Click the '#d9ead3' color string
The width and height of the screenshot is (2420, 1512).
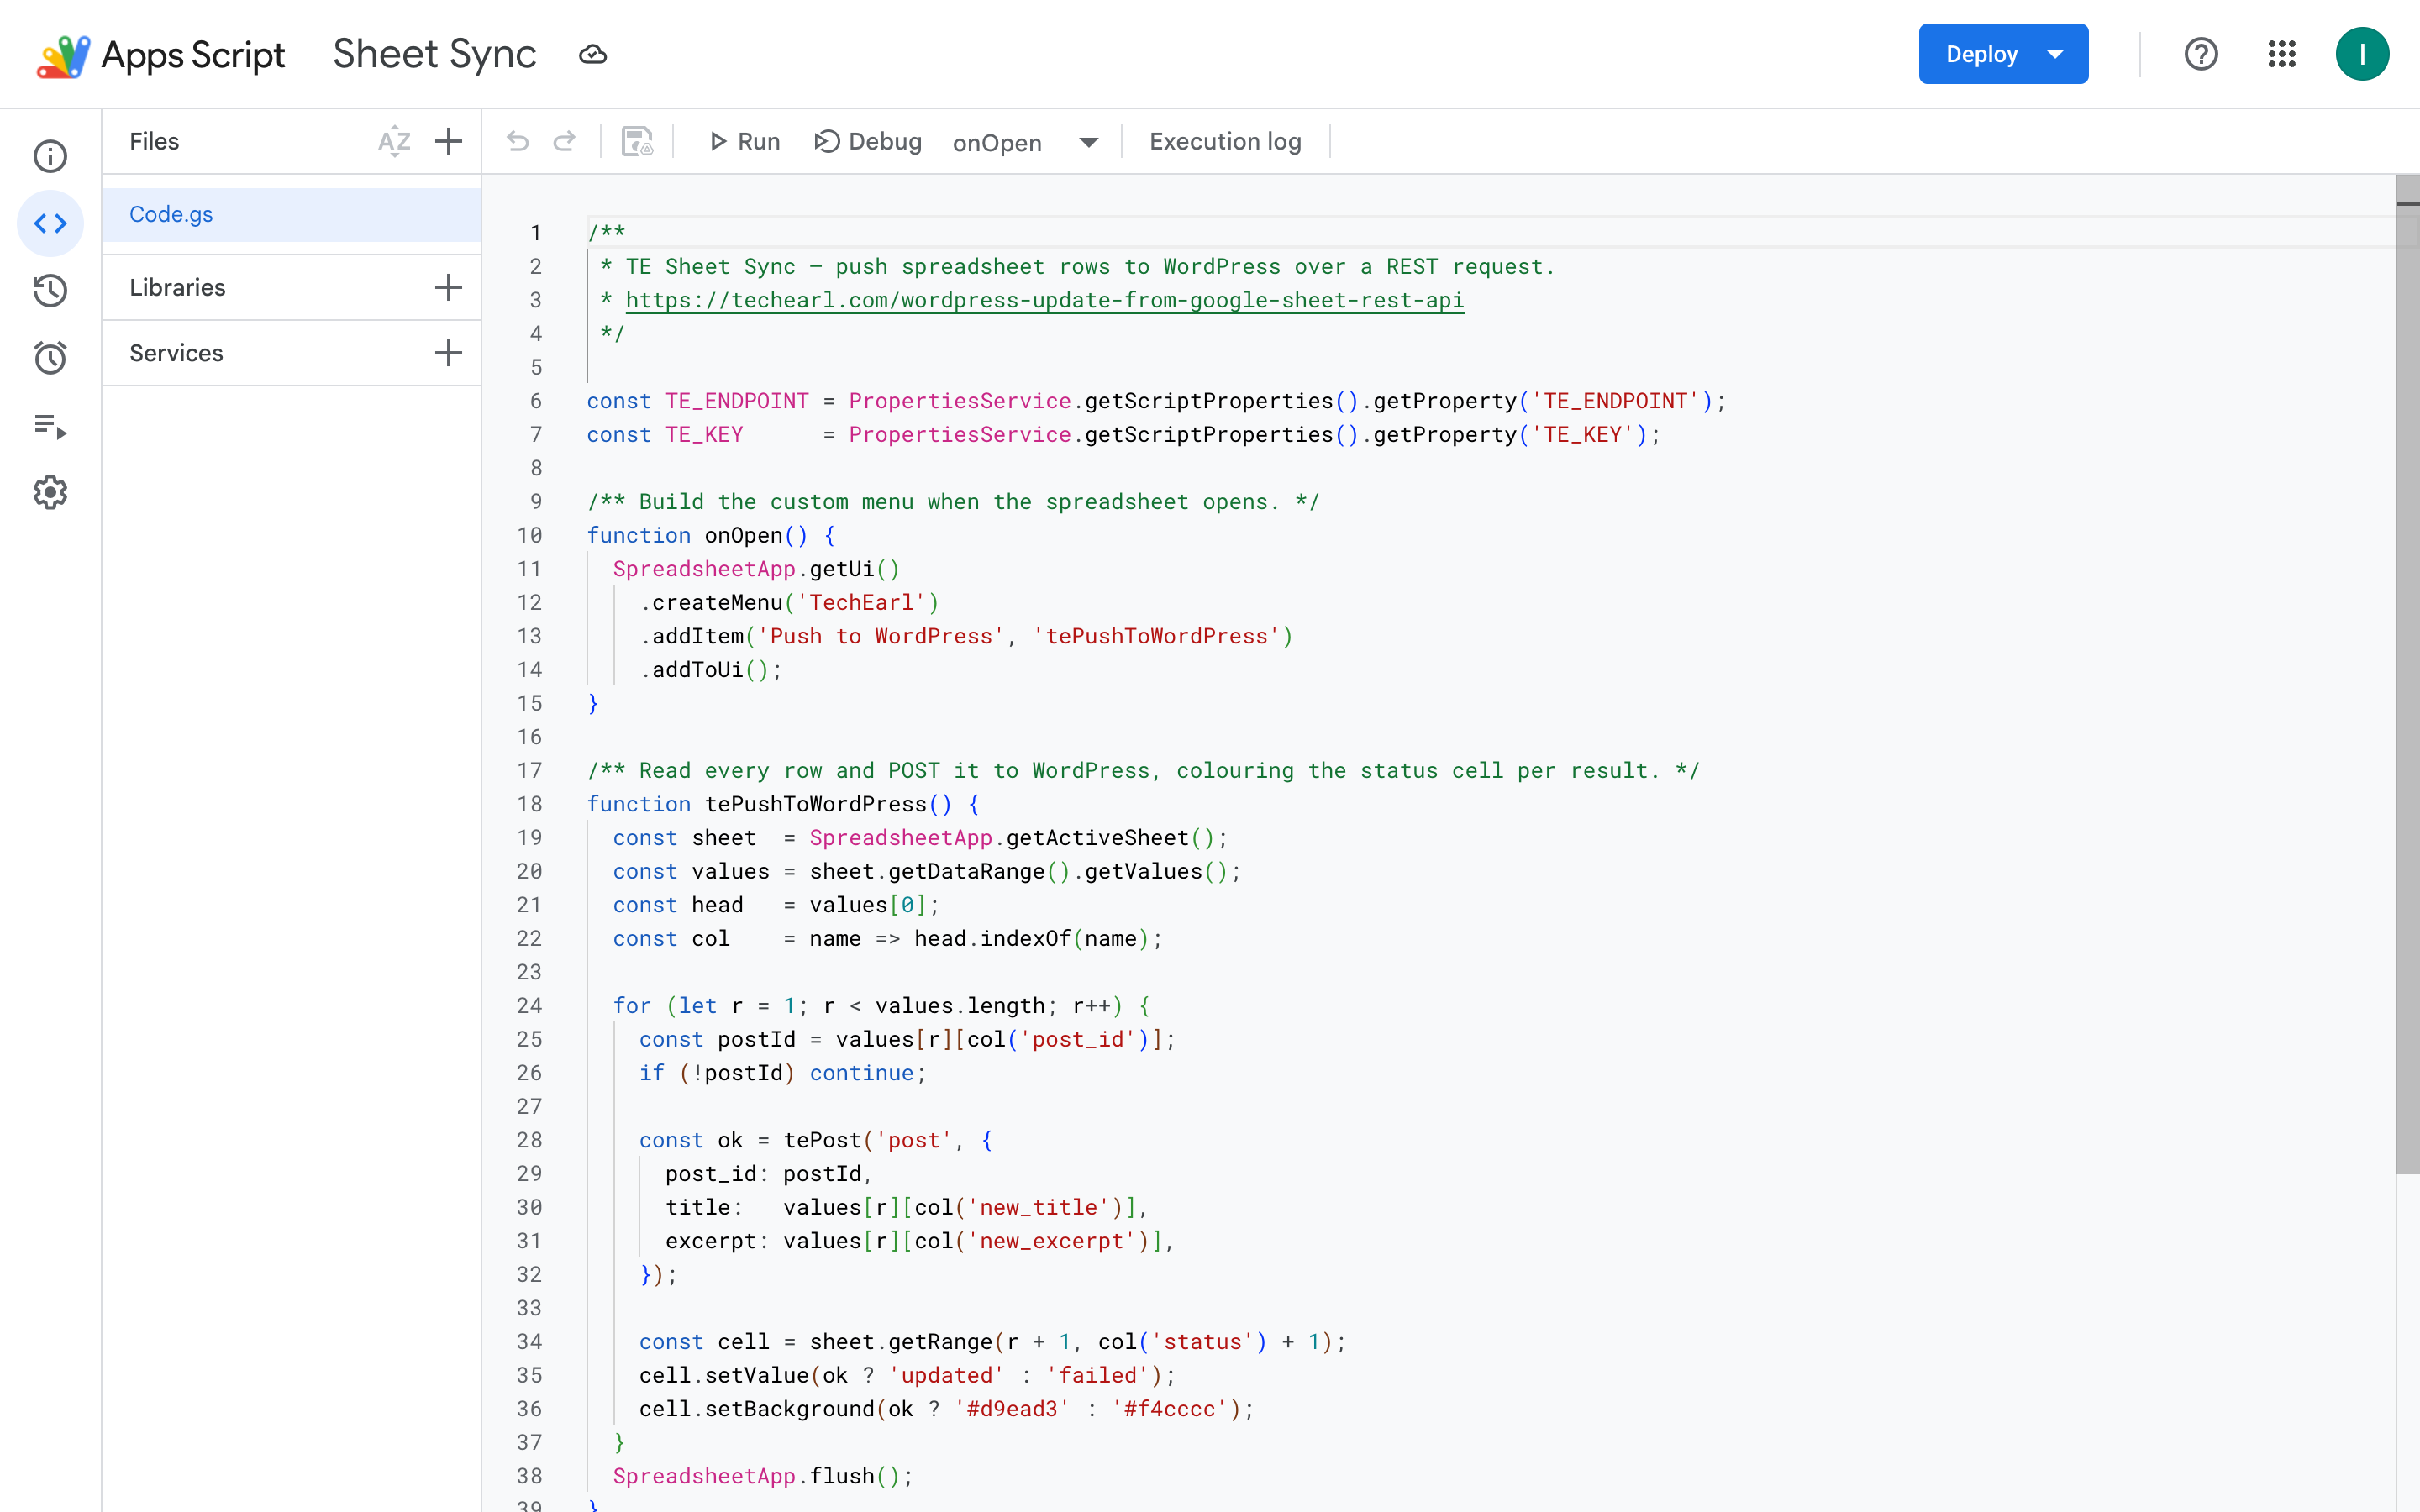(1011, 1409)
